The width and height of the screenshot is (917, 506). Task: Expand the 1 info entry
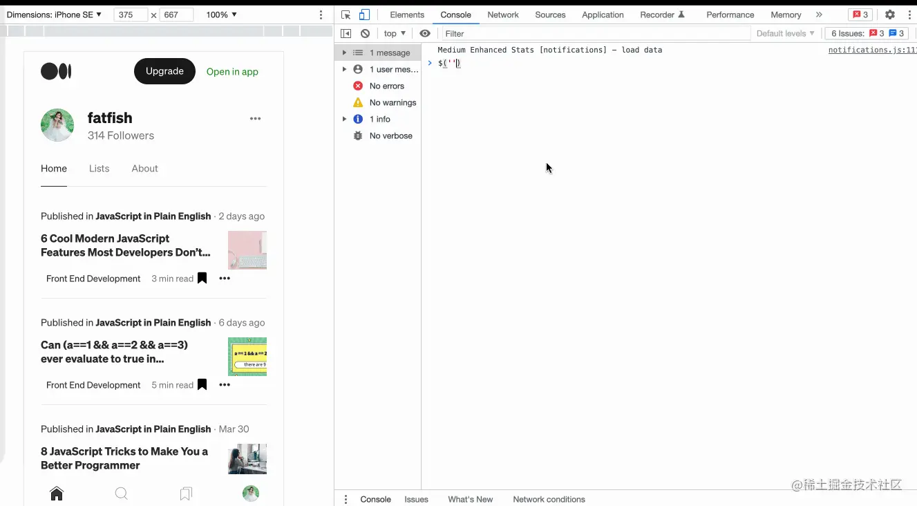[343, 118]
